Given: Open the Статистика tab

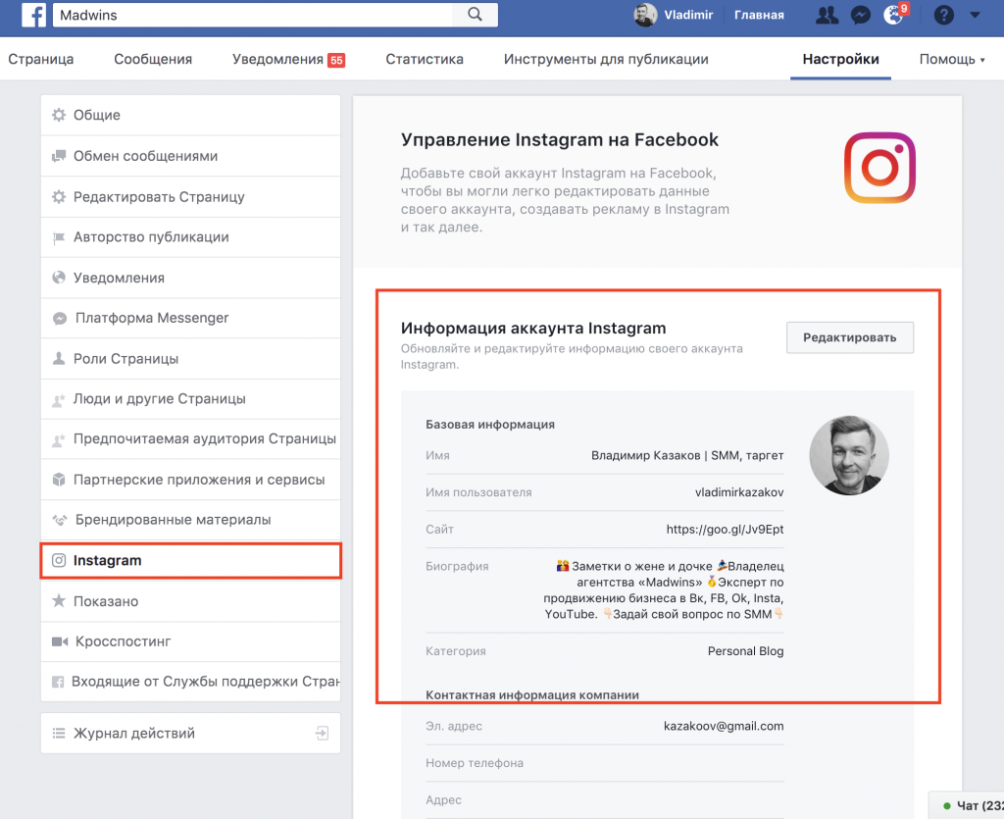Looking at the screenshot, I should [425, 59].
